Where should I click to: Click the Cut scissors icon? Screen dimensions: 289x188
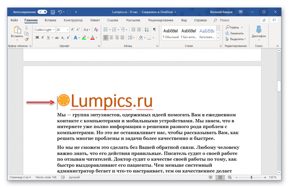point(26,28)
